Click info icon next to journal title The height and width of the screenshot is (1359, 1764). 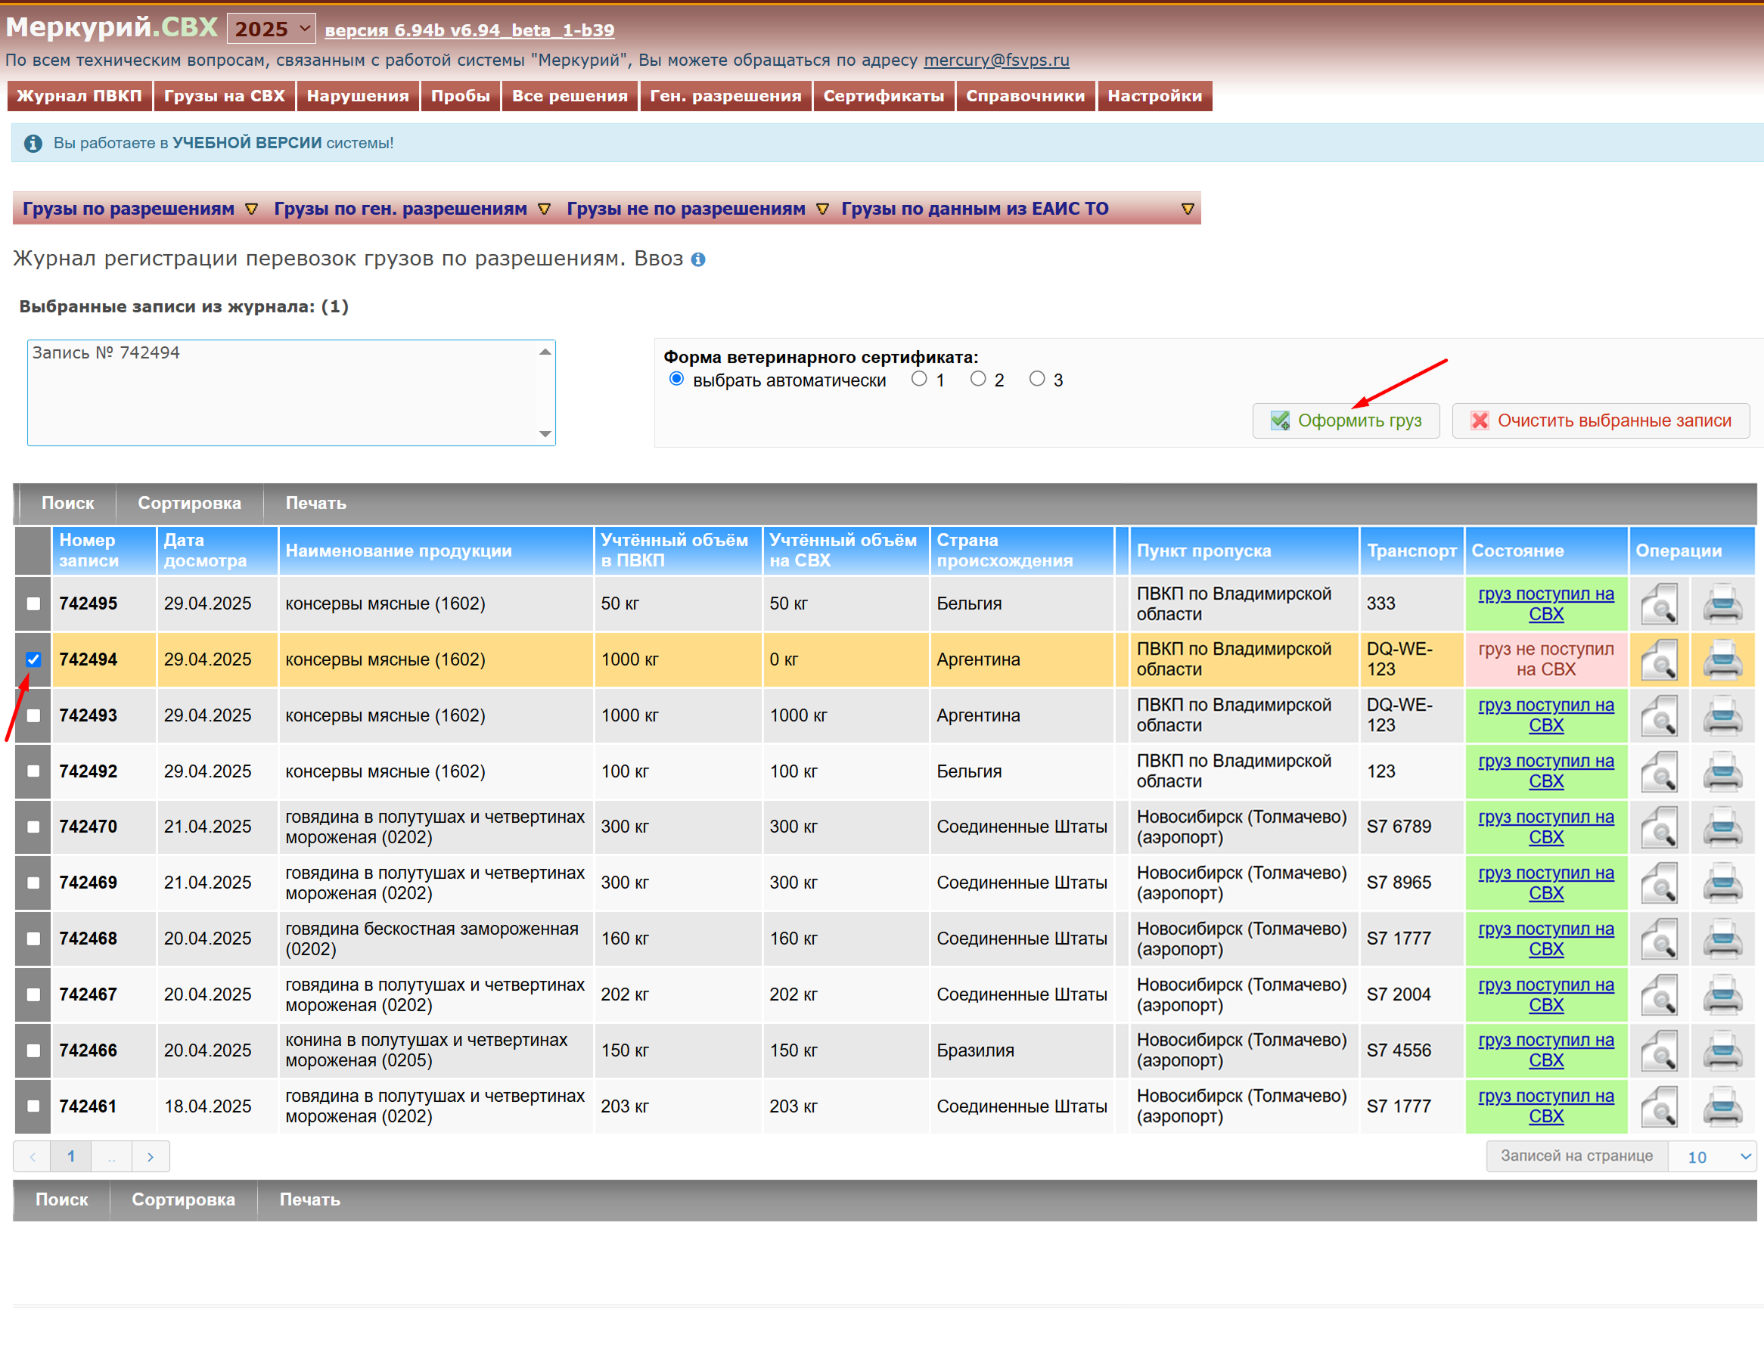(699, 259)
